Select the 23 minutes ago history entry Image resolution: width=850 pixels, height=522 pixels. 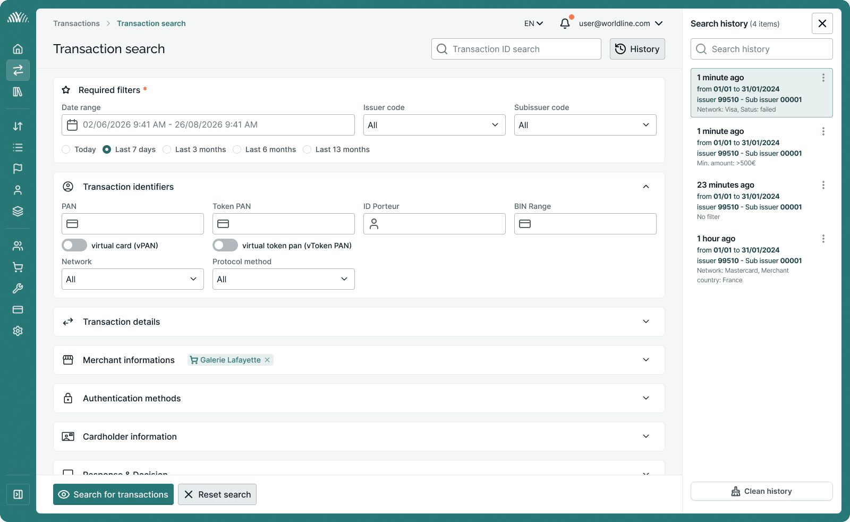[x=762, y=200]
